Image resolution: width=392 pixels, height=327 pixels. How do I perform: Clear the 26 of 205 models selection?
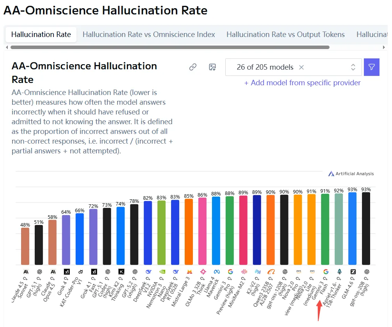coord(301,67)
